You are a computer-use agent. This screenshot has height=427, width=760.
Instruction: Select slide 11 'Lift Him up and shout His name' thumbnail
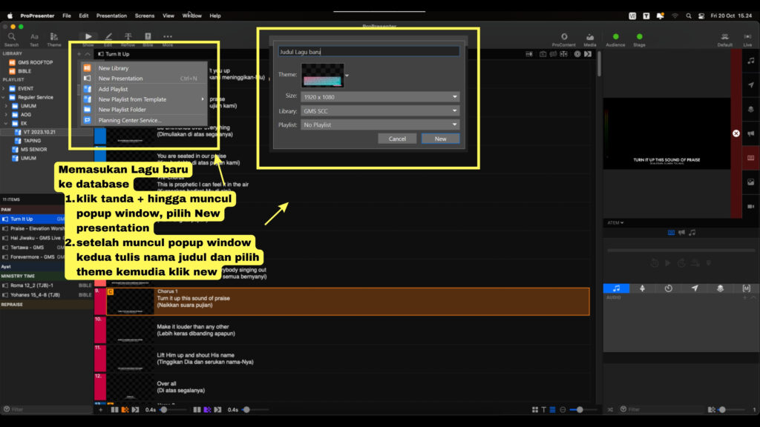[130, 358]
